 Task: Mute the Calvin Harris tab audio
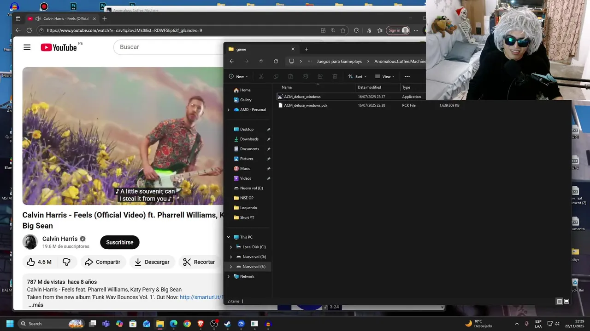[x=37, y=19]
